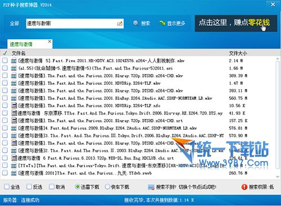This screenshot has width=281, height=206.
Task: Close the 速度与激情 tab
Action: (x=49, y=42)
